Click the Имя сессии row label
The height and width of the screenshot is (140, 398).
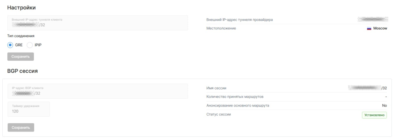[216, 88]
